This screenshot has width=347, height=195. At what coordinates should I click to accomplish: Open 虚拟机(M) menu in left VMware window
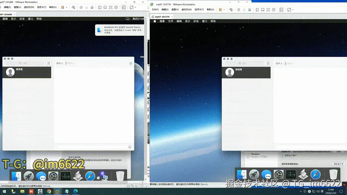[x=29, y=7]
